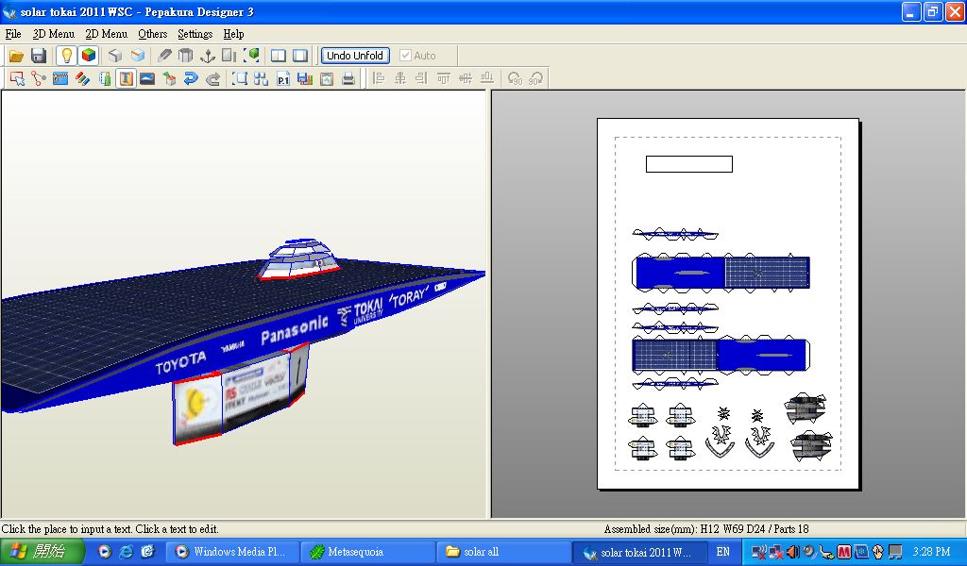This screenshot has width=967, height=566.
Task: Select the Input Image picture tool
Action: (147, 79)
